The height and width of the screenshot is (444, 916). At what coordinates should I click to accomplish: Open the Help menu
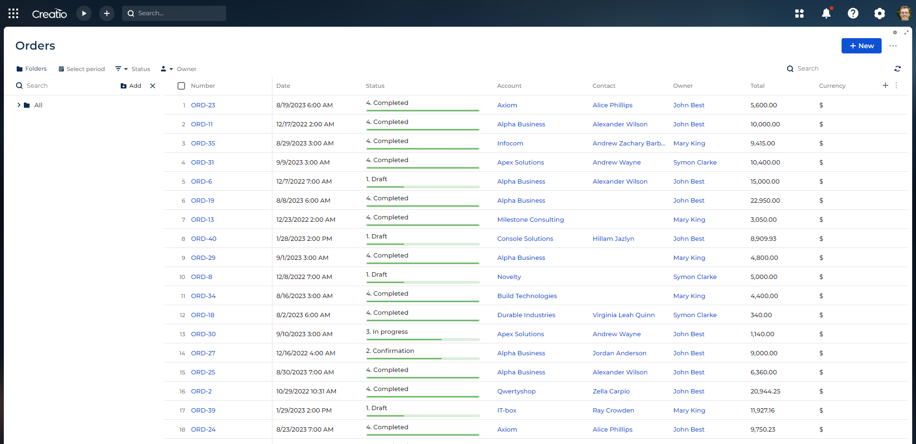click(x=853, y=13)
